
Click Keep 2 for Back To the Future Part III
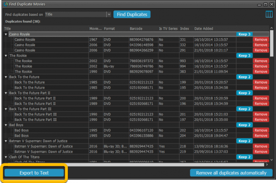244,109
